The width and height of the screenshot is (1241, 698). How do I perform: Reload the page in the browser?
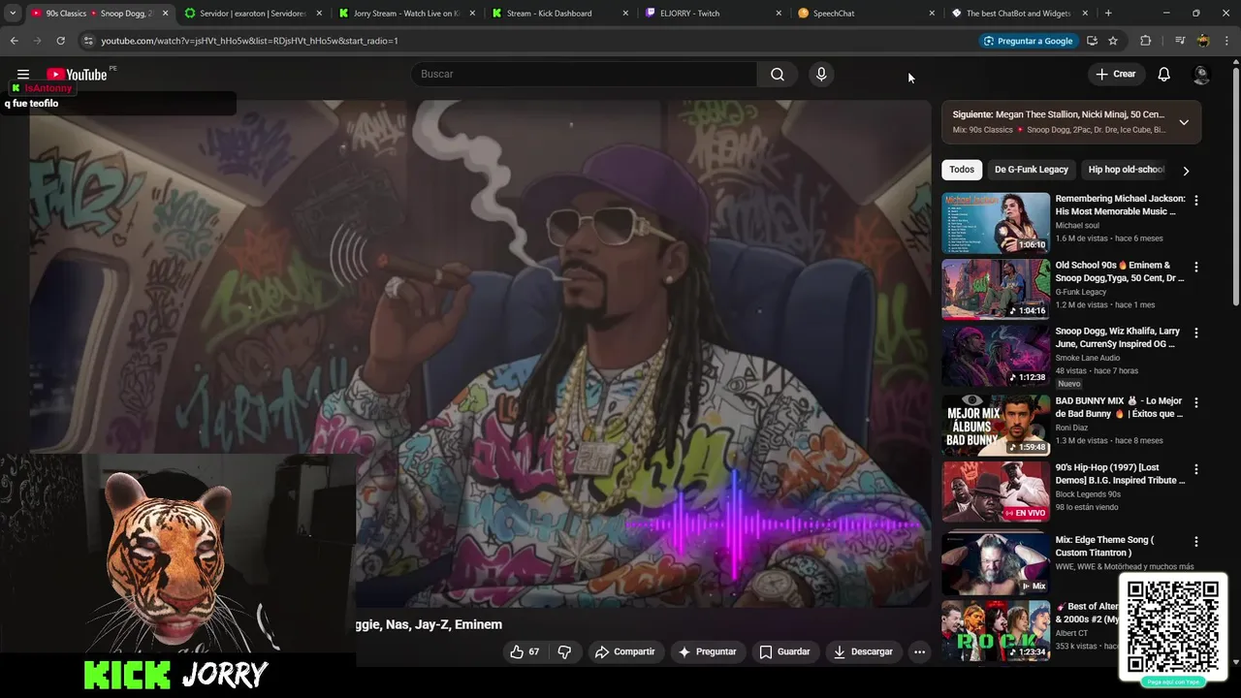(x=60, y=41)
